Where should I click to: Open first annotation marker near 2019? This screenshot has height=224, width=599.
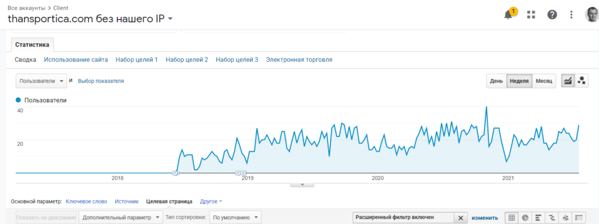[x=237, y=173]
